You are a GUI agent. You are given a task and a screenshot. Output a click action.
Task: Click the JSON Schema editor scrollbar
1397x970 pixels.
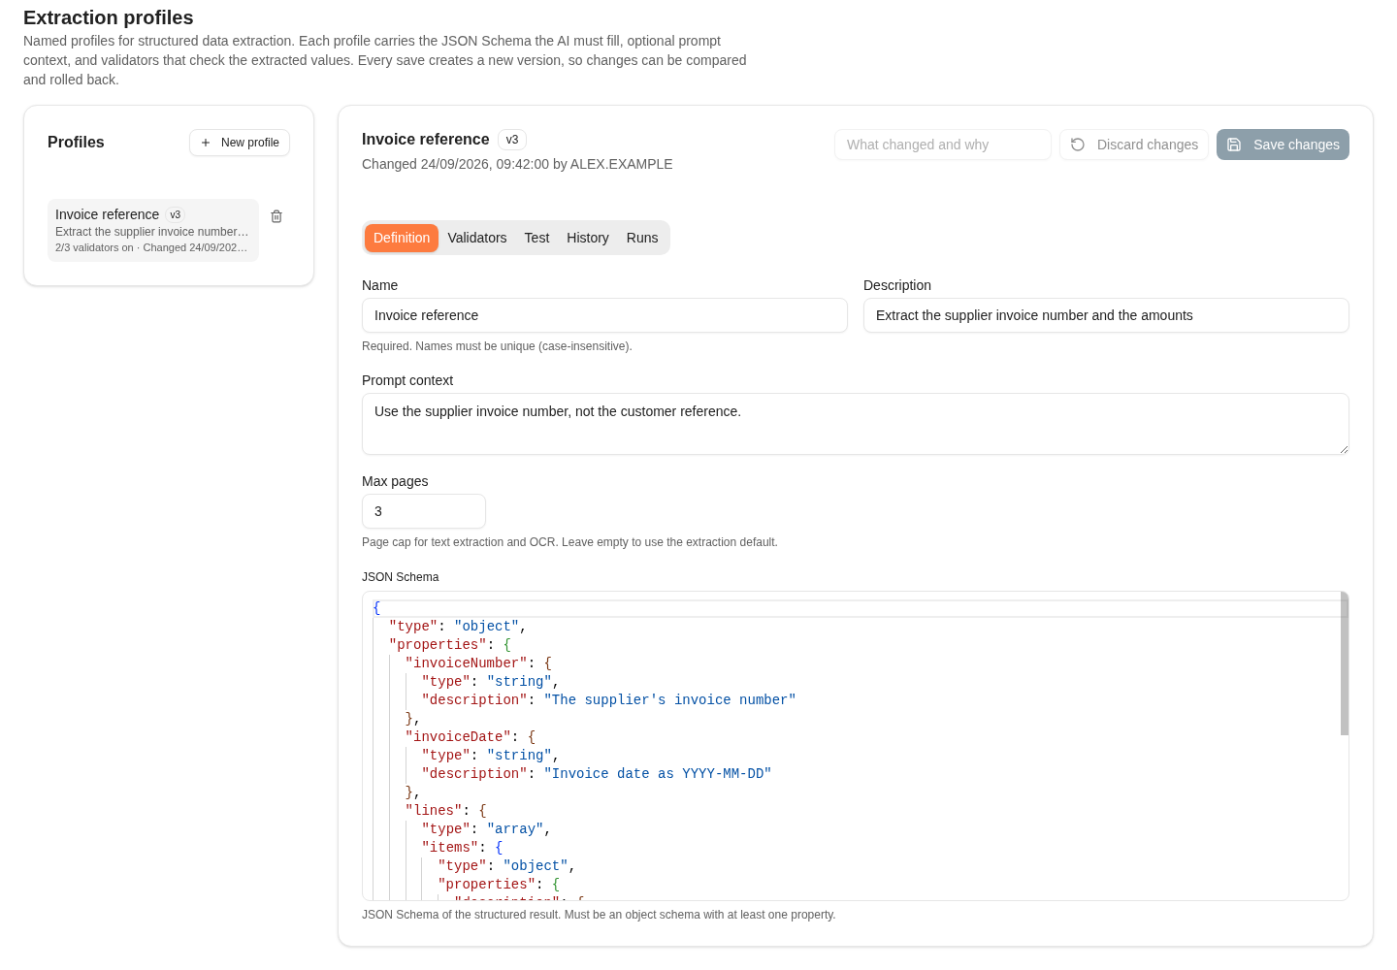click(x=1345, y=663)
